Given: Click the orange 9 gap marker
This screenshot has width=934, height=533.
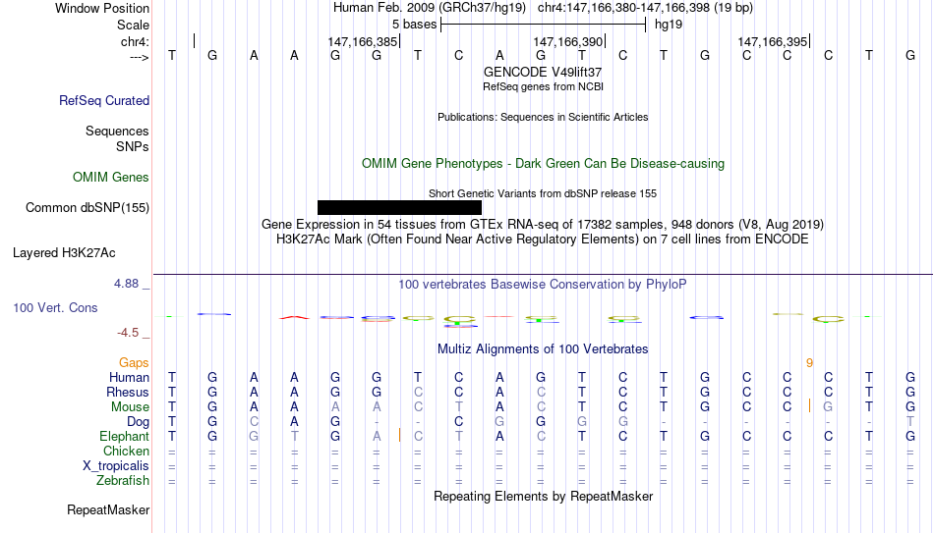Looking at the screenshot, I should tap(809, 363).
